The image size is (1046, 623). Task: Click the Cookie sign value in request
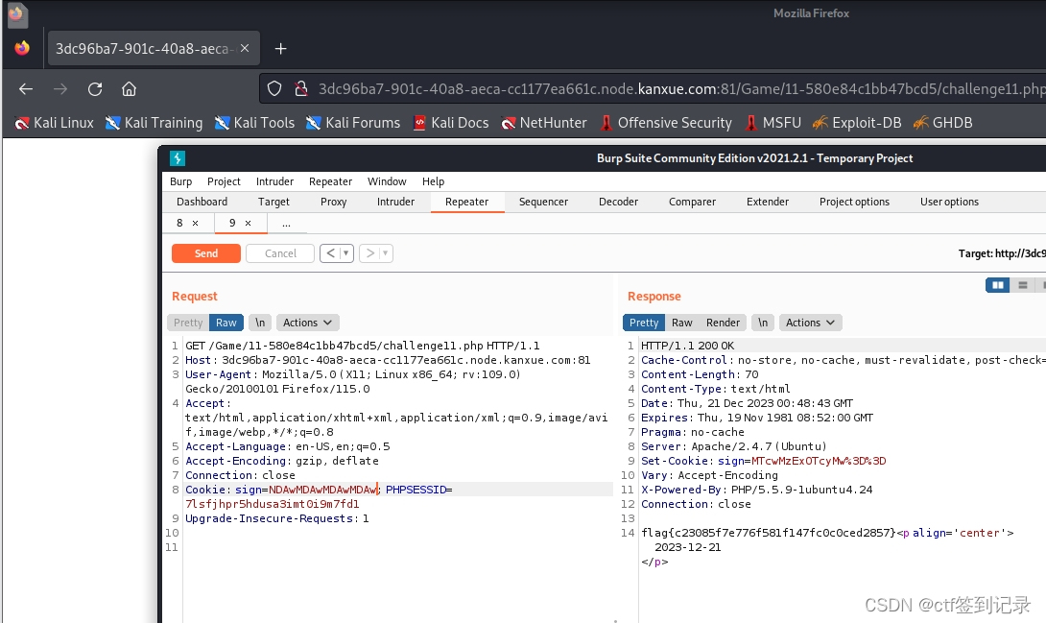tap(322, 490)
